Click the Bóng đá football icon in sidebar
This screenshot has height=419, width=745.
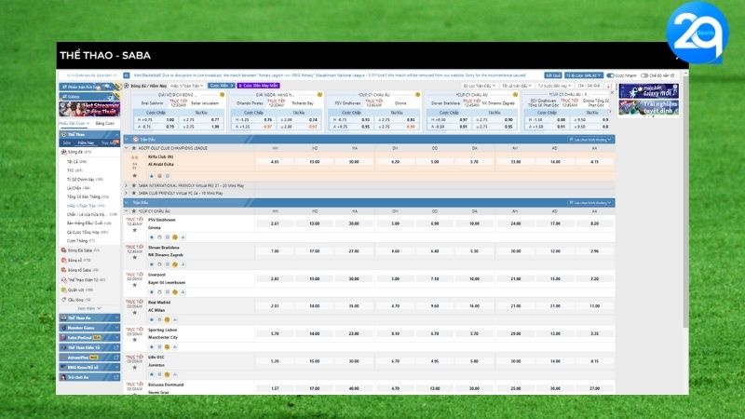63,152
